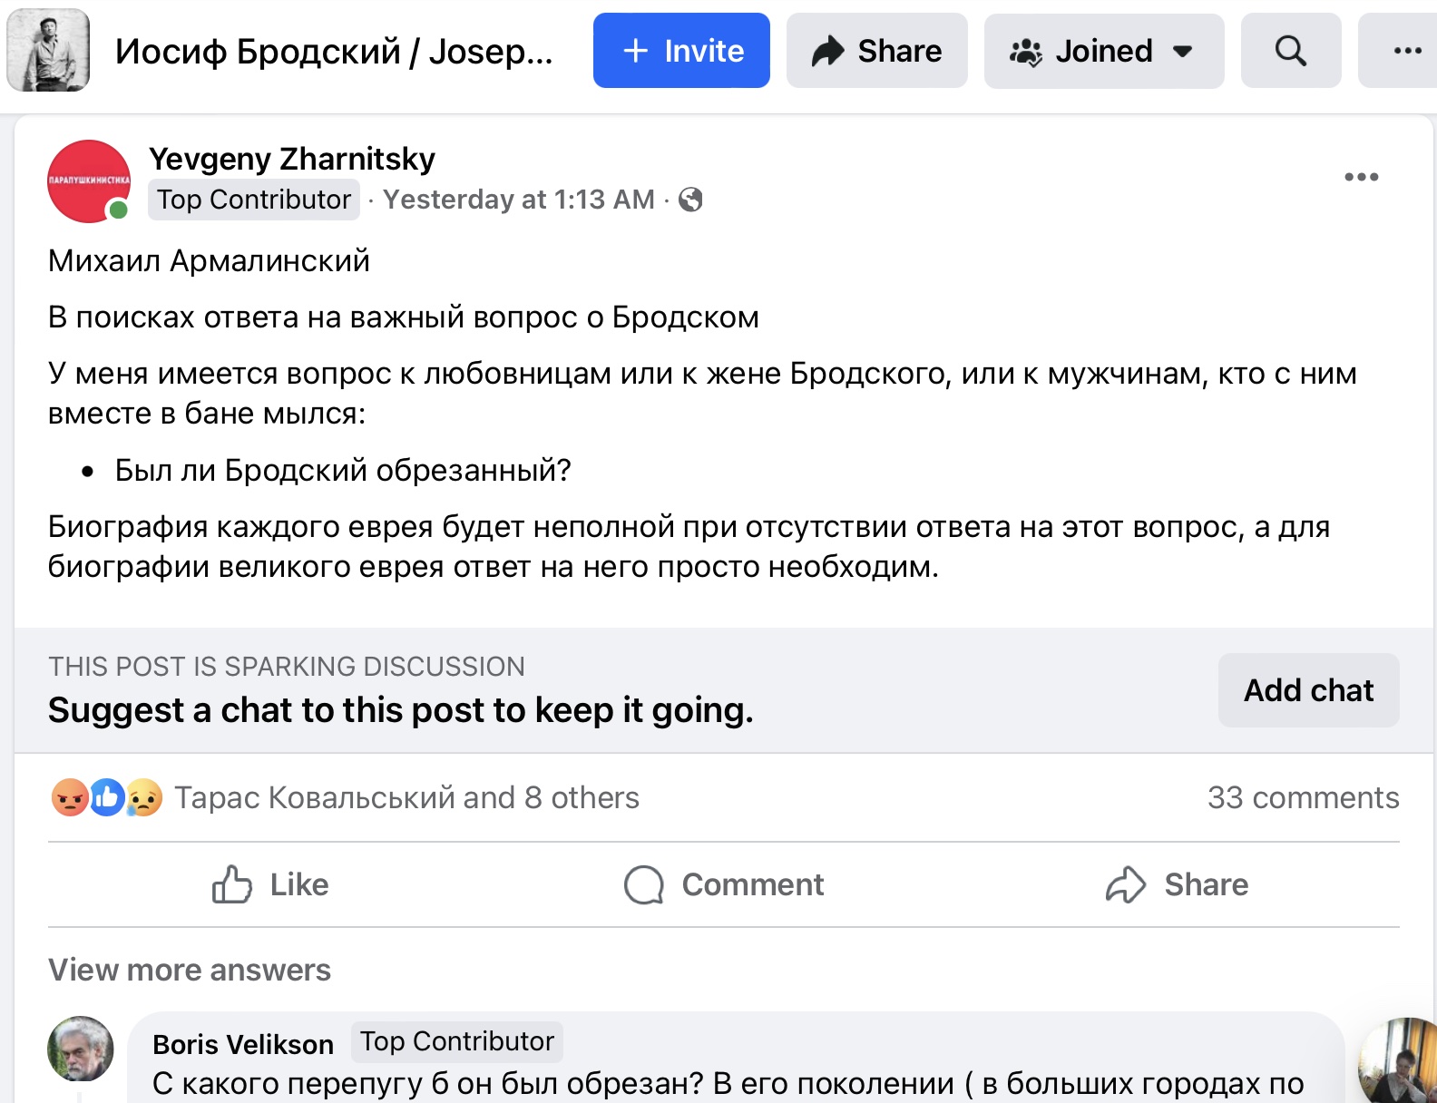Click the Comment action under the post

click(x=724, y=884)
